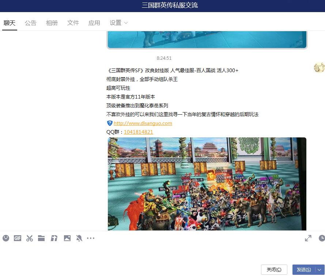Open the http://www.disanguo.com link

143,123
